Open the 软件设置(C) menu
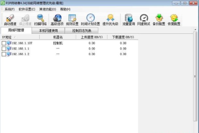 (x=27, y=9)
